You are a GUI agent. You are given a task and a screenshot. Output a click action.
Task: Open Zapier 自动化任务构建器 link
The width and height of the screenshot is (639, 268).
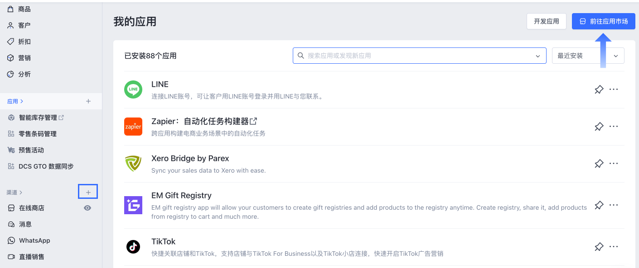point(204,121)
